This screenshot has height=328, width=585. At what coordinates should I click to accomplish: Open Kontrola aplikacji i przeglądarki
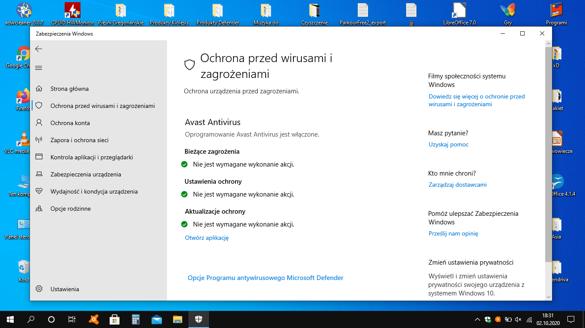coord(98,157)
